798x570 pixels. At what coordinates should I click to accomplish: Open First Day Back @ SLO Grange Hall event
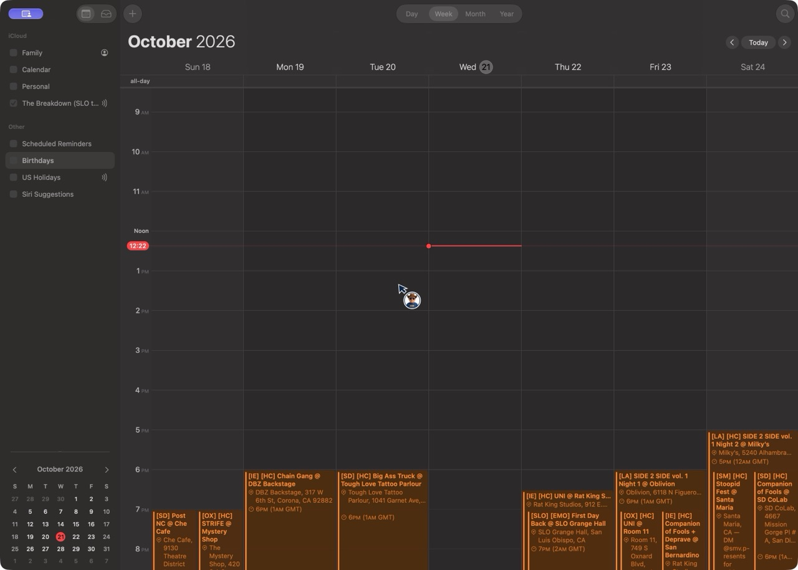coord(570,540)
